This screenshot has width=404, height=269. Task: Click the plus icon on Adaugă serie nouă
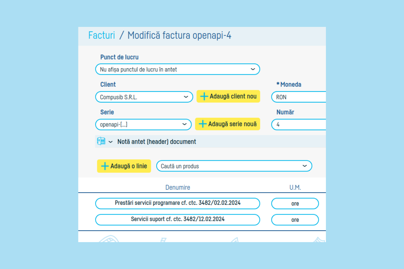point(203,124)
